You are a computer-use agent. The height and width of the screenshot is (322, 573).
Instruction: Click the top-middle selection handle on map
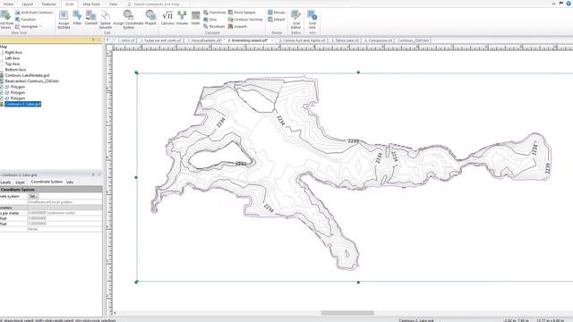358,72
